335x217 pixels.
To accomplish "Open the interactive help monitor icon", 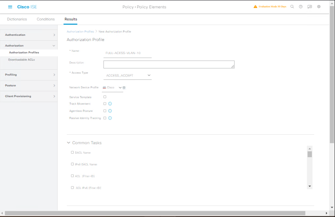I will pyautogui.click(x=310, y=7).
